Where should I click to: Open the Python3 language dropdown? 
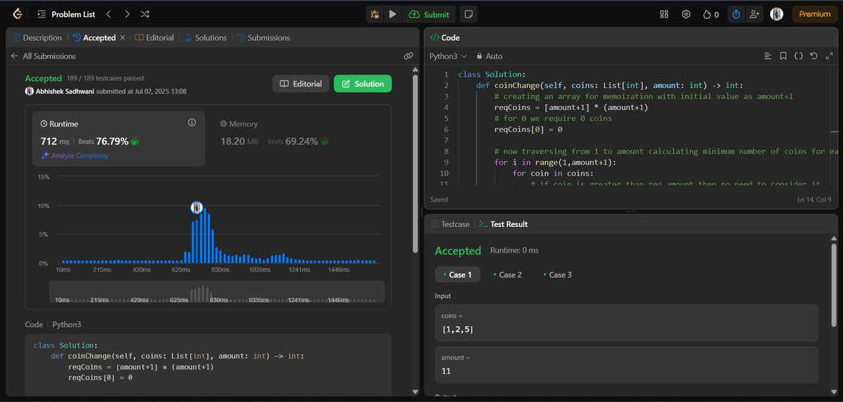(x=448, y=56)
